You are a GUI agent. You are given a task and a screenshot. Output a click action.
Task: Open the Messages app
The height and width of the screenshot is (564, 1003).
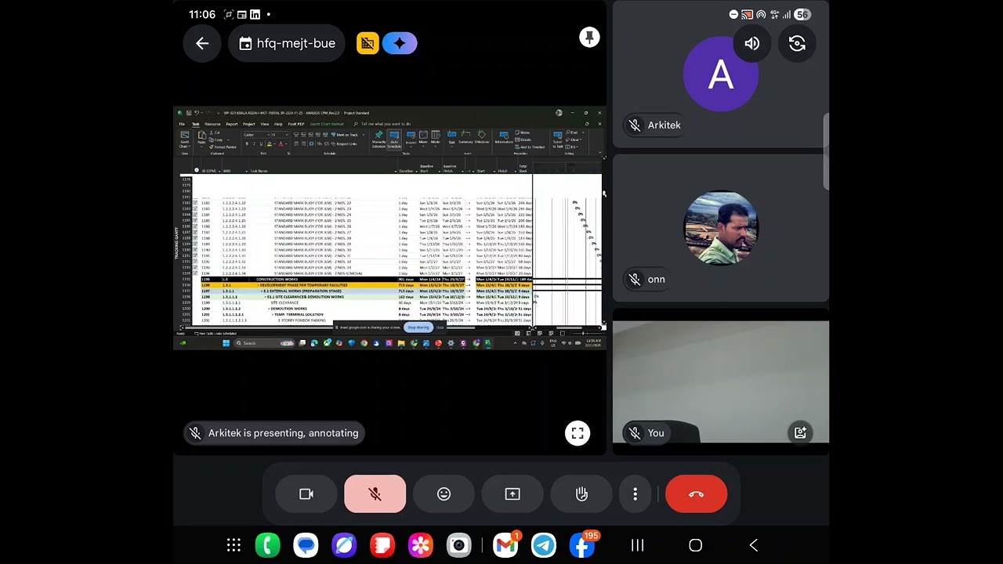306,545
